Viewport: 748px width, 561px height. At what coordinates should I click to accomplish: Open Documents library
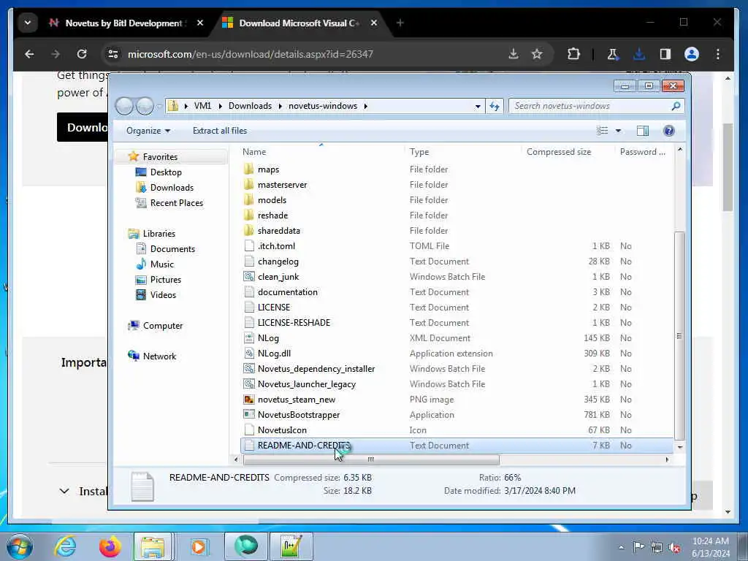tap(172, 249)
